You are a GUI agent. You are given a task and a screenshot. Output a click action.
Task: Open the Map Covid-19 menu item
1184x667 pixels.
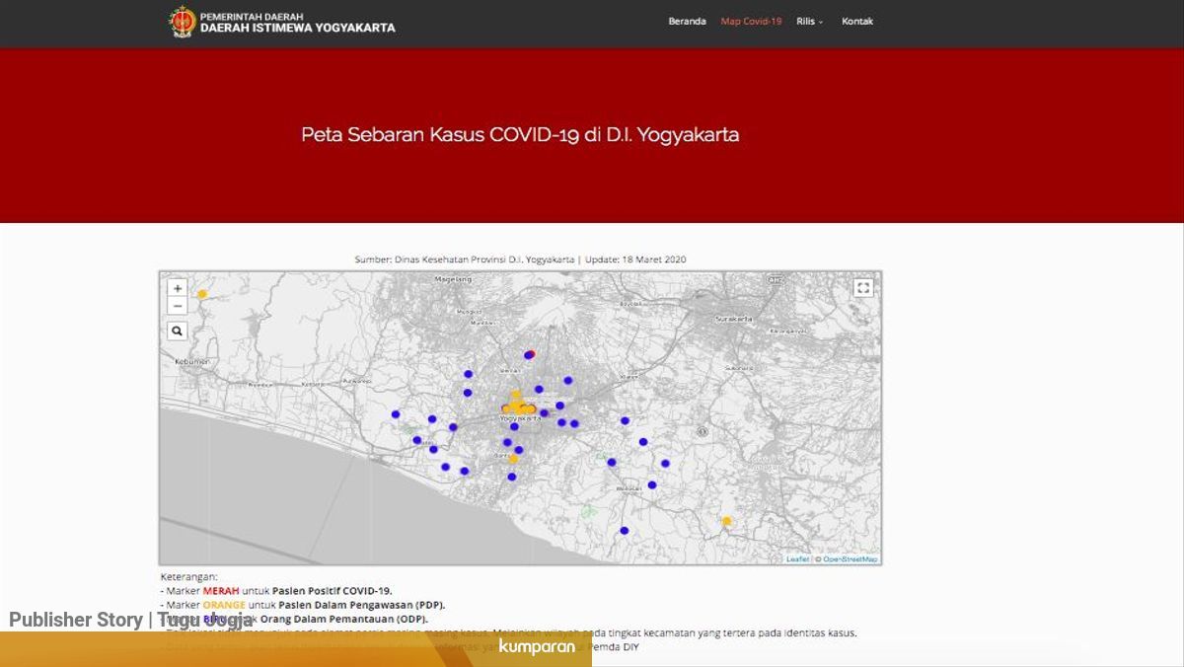tap(751, 22)
